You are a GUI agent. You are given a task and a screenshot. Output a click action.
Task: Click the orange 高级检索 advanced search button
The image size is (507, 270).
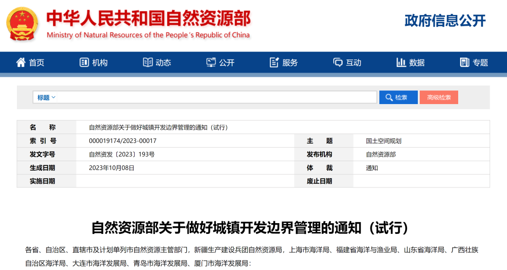click(439, 97)
